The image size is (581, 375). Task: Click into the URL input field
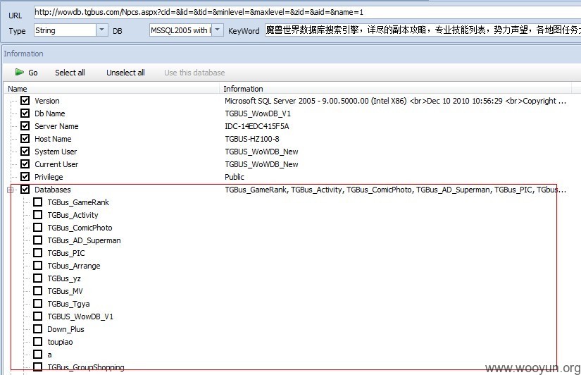pos(307,12)
